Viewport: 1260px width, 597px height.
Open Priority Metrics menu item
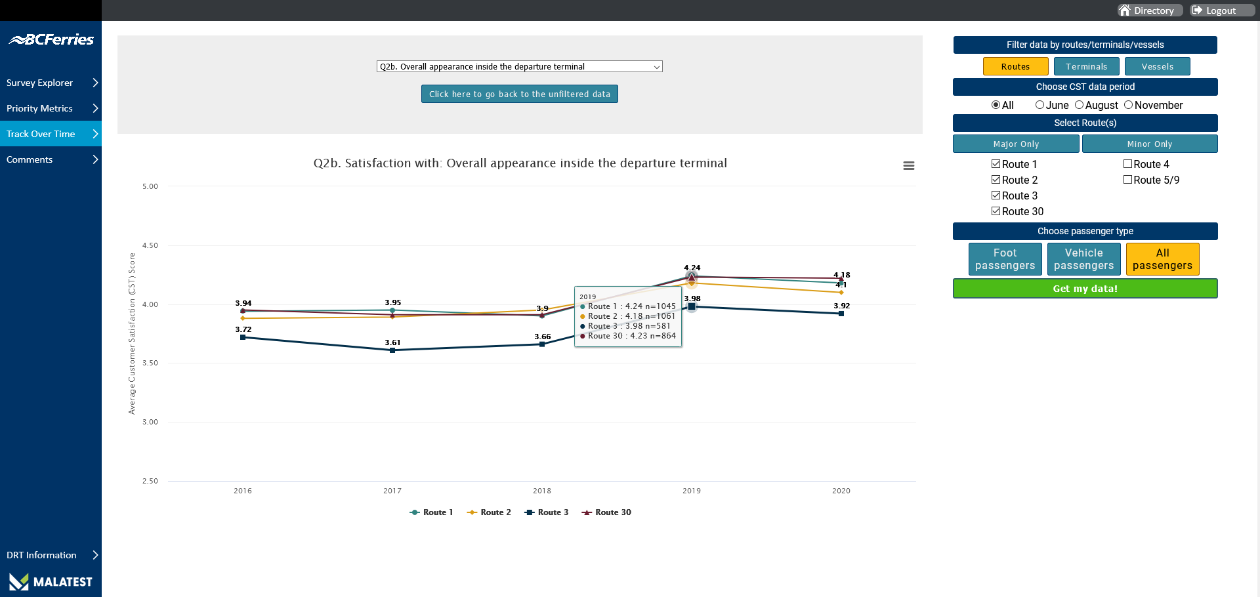[x=51, y=108]
